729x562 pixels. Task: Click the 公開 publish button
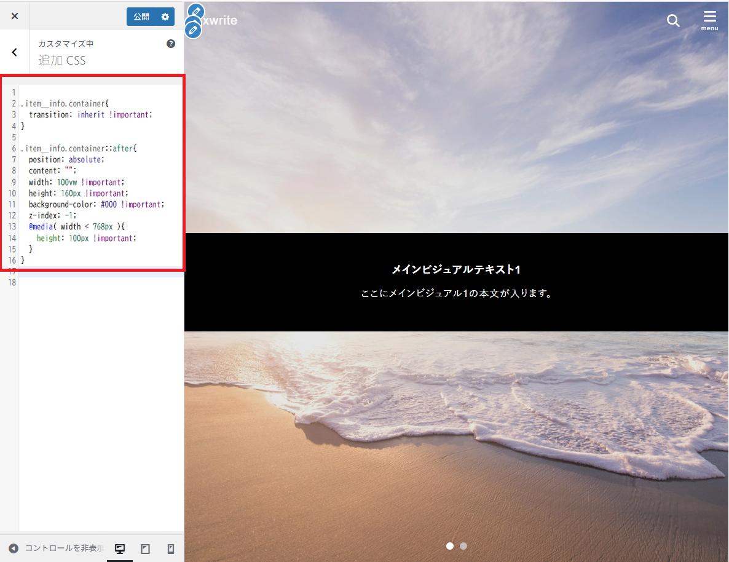pyautogui.click(x=141, y=17)
